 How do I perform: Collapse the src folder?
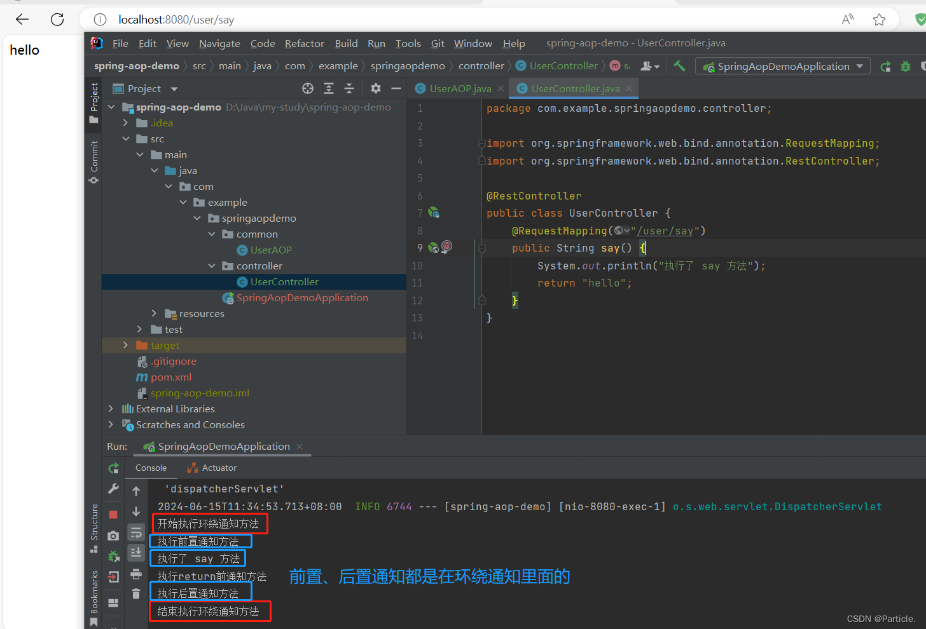click(x=125, y=139)
